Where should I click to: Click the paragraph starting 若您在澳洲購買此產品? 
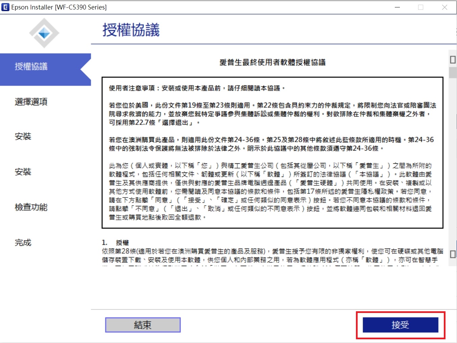pos(271,144)
